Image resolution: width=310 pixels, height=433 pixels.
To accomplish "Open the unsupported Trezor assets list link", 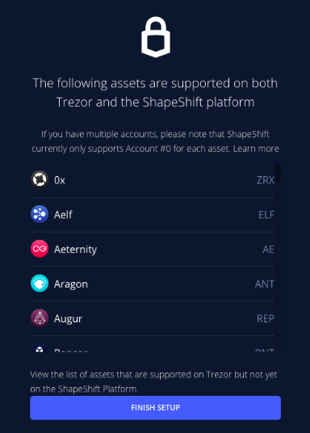I will 153,381.
